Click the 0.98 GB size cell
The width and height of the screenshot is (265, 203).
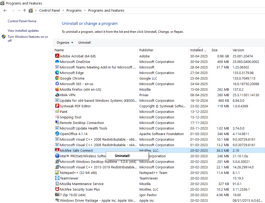point(223,56)
